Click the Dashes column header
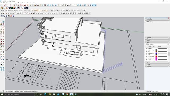This screenshot has height=96, width=170. 160,47
